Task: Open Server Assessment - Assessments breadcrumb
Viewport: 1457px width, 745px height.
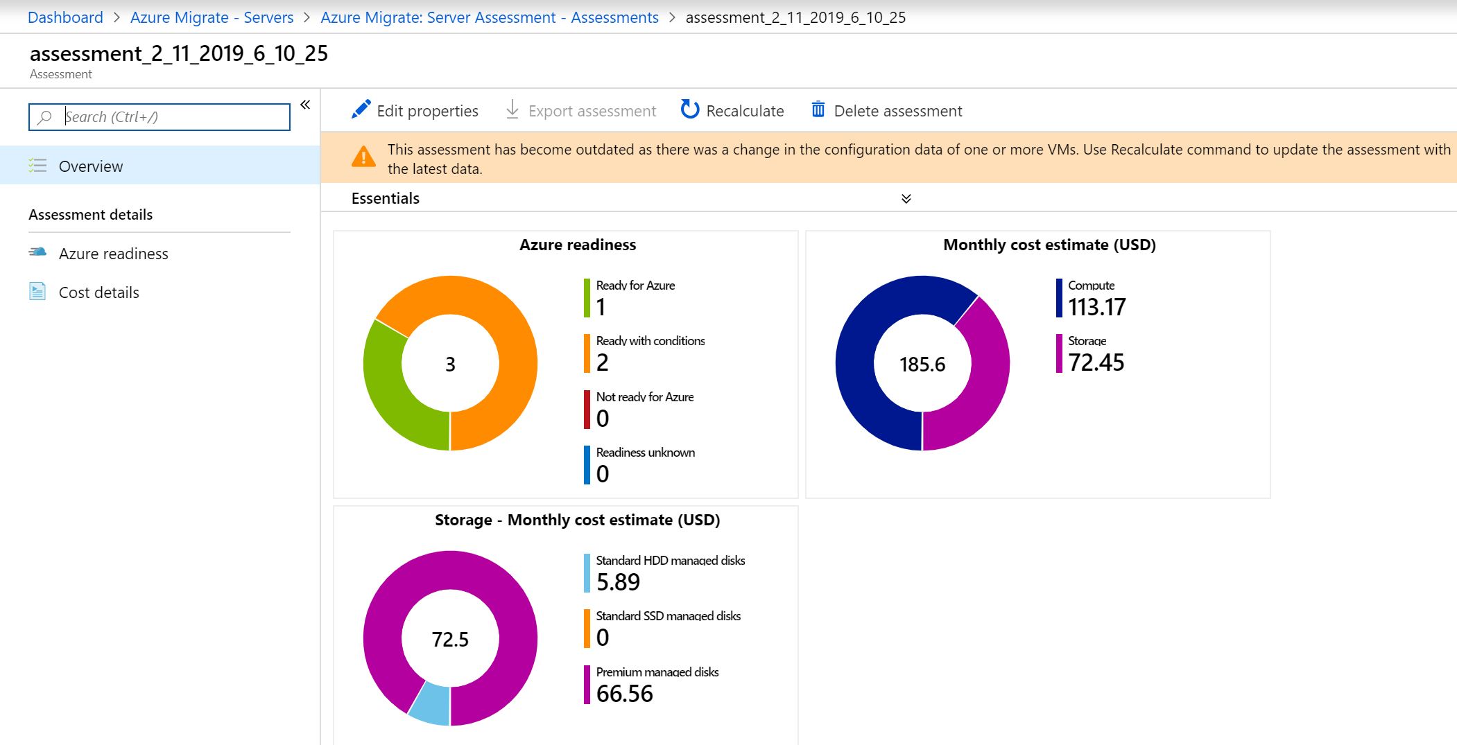Action: [490, 17]
